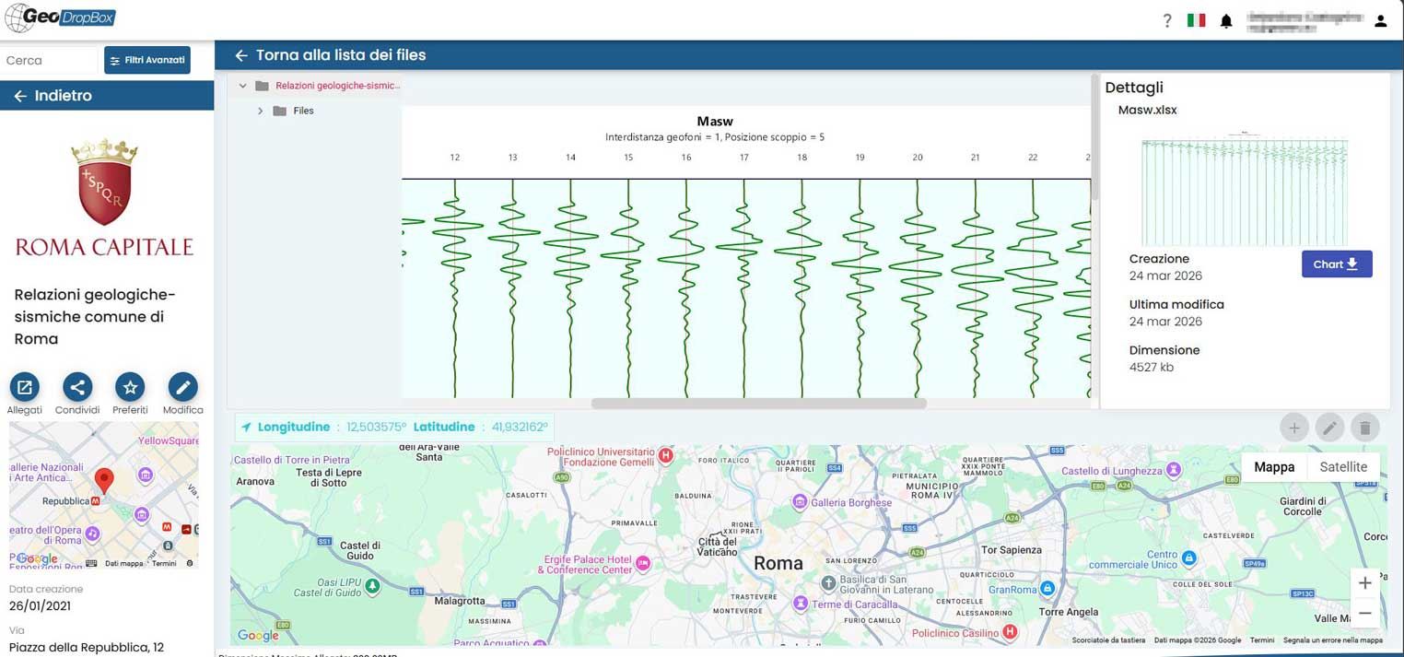1404x657 pixels.
Task: Click the pencil edit icon above the map
Action: point(1329,427)
